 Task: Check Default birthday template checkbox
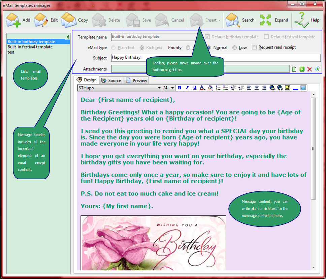[x=207, y=37]
